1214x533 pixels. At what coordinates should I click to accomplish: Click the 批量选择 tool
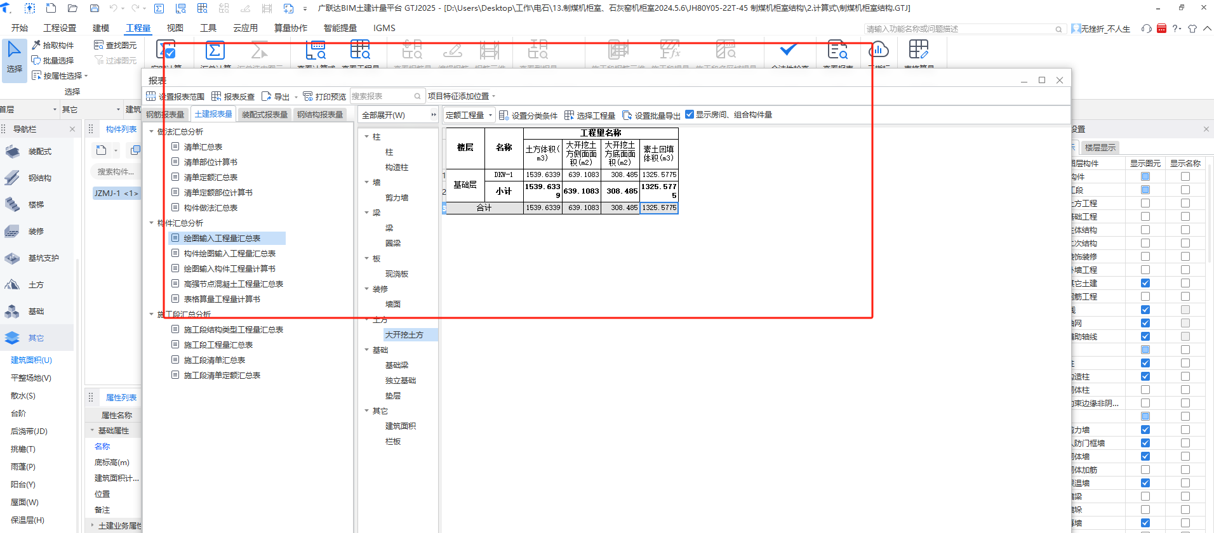(53, 60)
